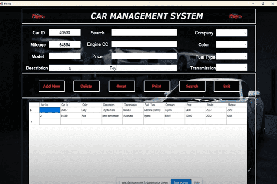Screen dimensions: 277x184
Task: Open the Color dropdown
Action: pos(232,44)
